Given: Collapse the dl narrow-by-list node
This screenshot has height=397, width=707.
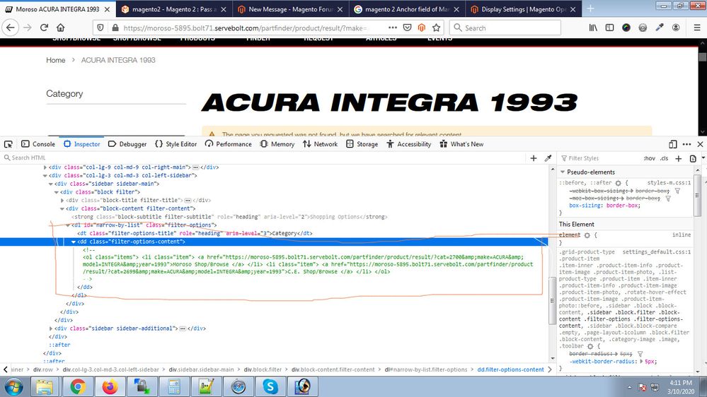Looking at the screenshot, I should coord(67,225).
